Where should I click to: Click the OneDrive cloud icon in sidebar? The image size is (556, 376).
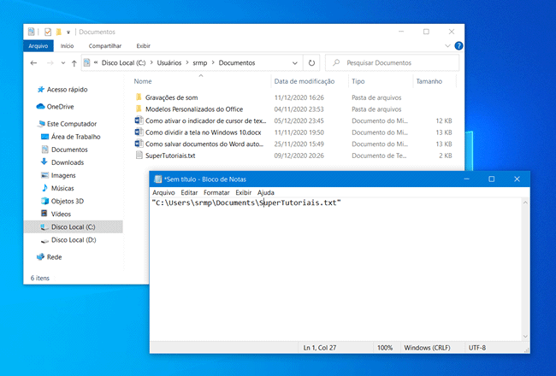(40, 107)
